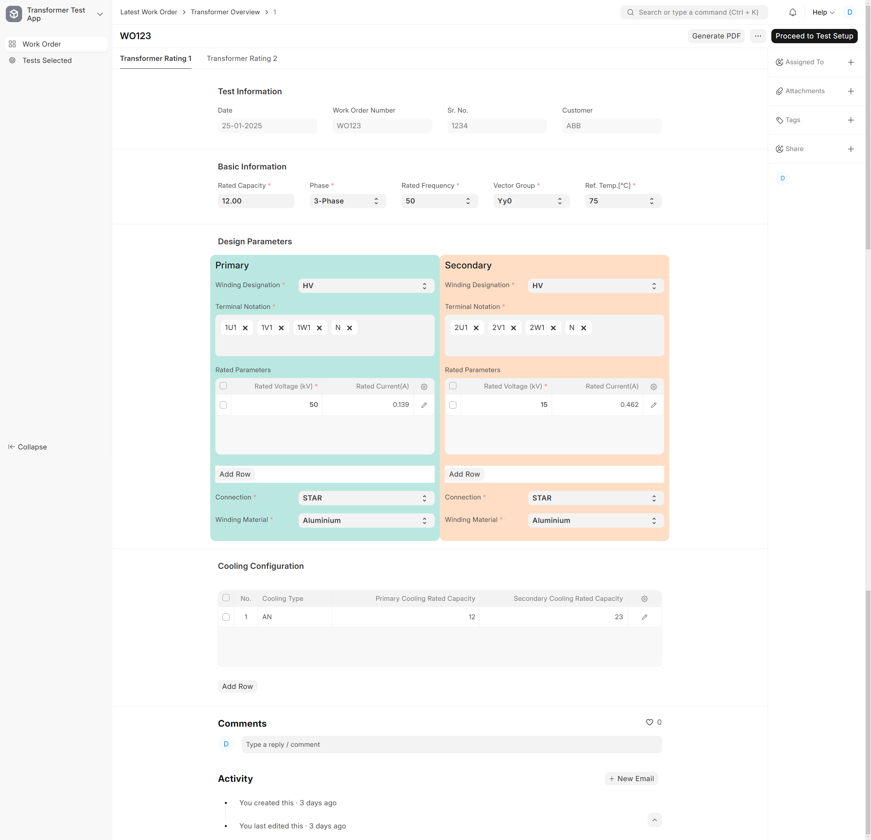Viewport: 871px width, 840px height.
Task: Toggle Primary rated parameters select-all checkbox
Action: [x=223, y=386]
